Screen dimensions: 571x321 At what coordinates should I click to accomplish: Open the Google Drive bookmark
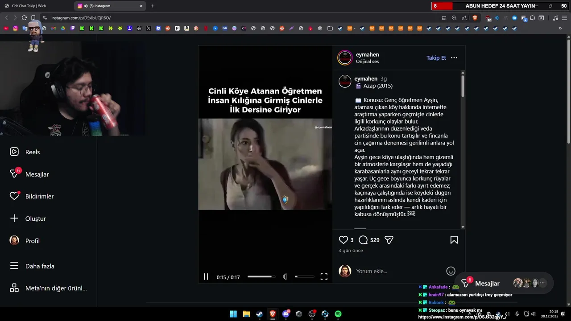tap(63, 28)
